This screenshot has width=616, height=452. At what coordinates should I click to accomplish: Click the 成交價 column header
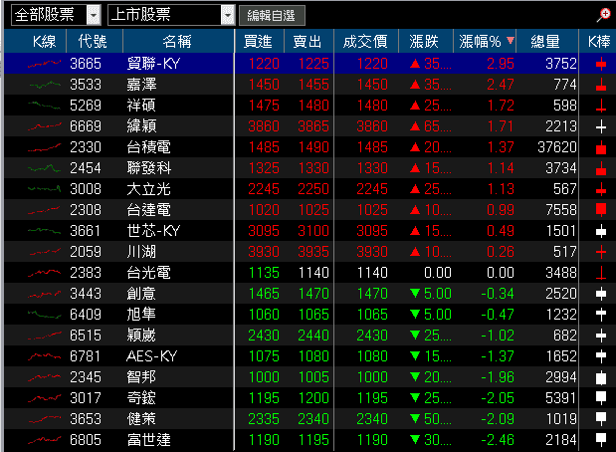(365, 41)
